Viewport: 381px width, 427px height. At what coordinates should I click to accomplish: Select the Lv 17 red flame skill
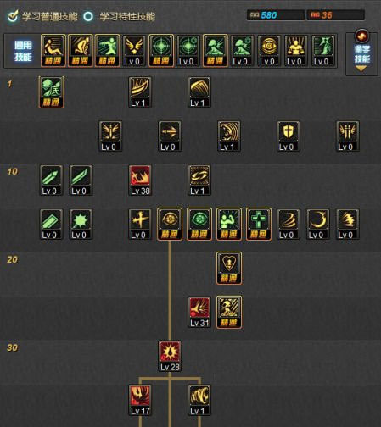tap(140, 401)
